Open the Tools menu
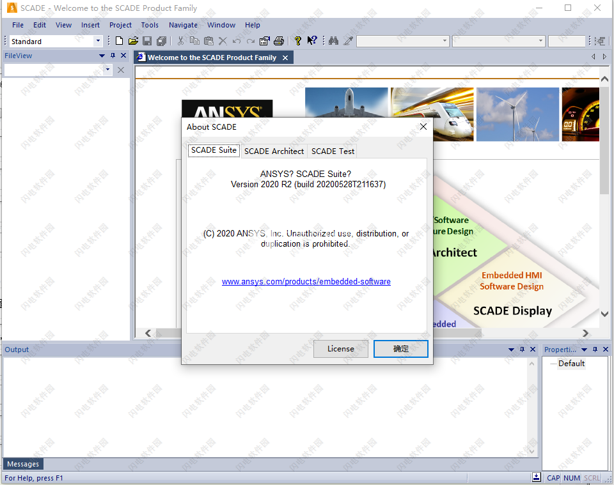Image resolution: width=614 pixels, height=485 pixels. point(150,25)
